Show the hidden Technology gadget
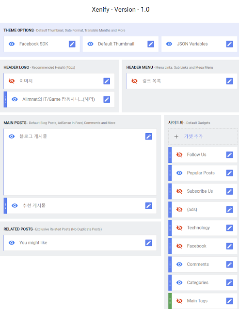 [179, 228]
